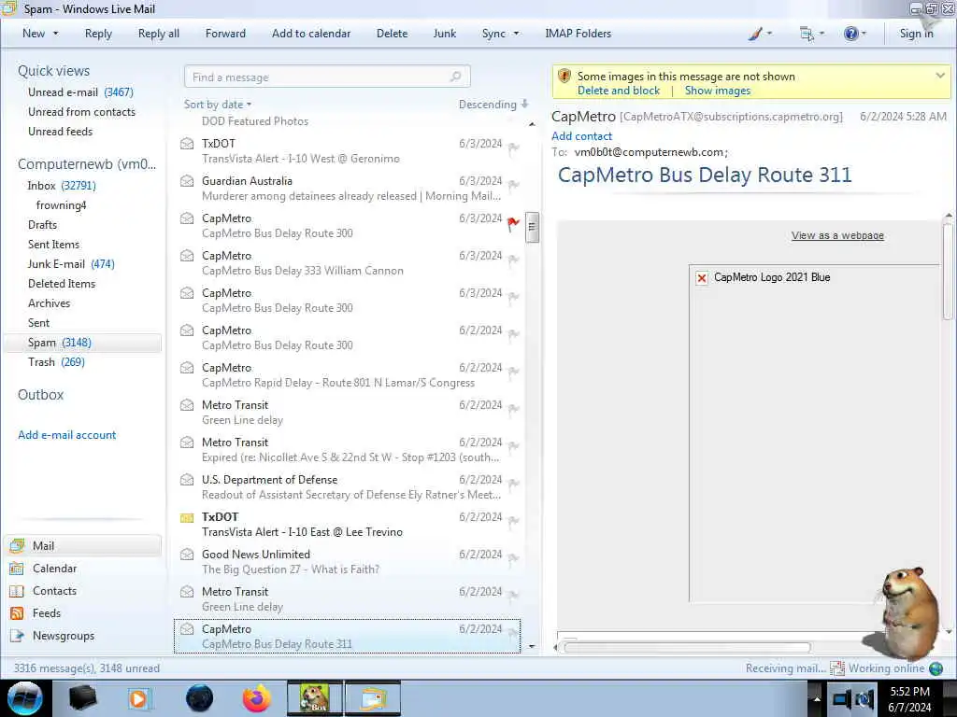The image size is (957, 717).
Task: Click the Delete and block link
Action: coord(619,91)
